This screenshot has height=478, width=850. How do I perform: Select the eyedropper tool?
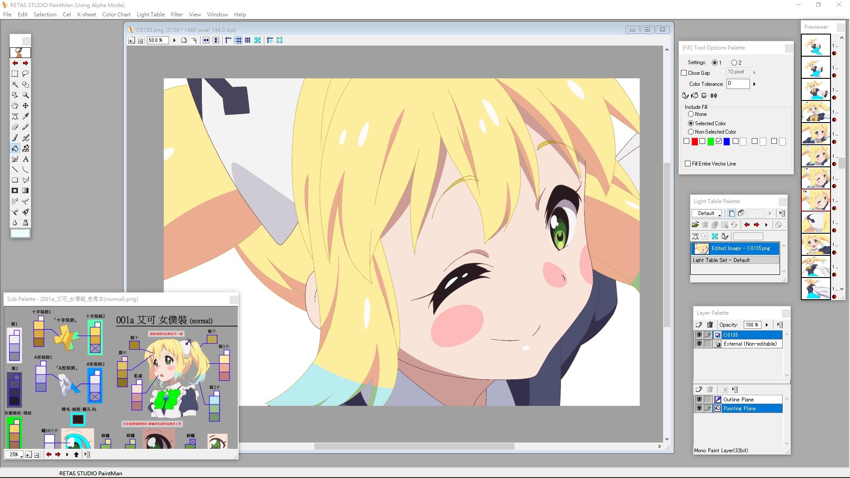26,116
